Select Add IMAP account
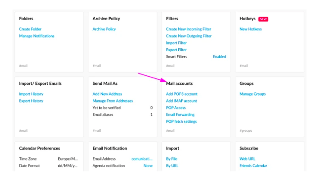 181,101
